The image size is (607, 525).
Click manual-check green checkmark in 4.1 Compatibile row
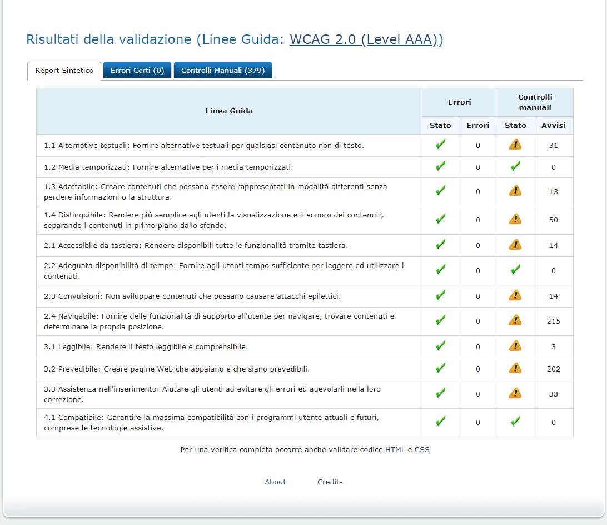[x=515, y=422]
